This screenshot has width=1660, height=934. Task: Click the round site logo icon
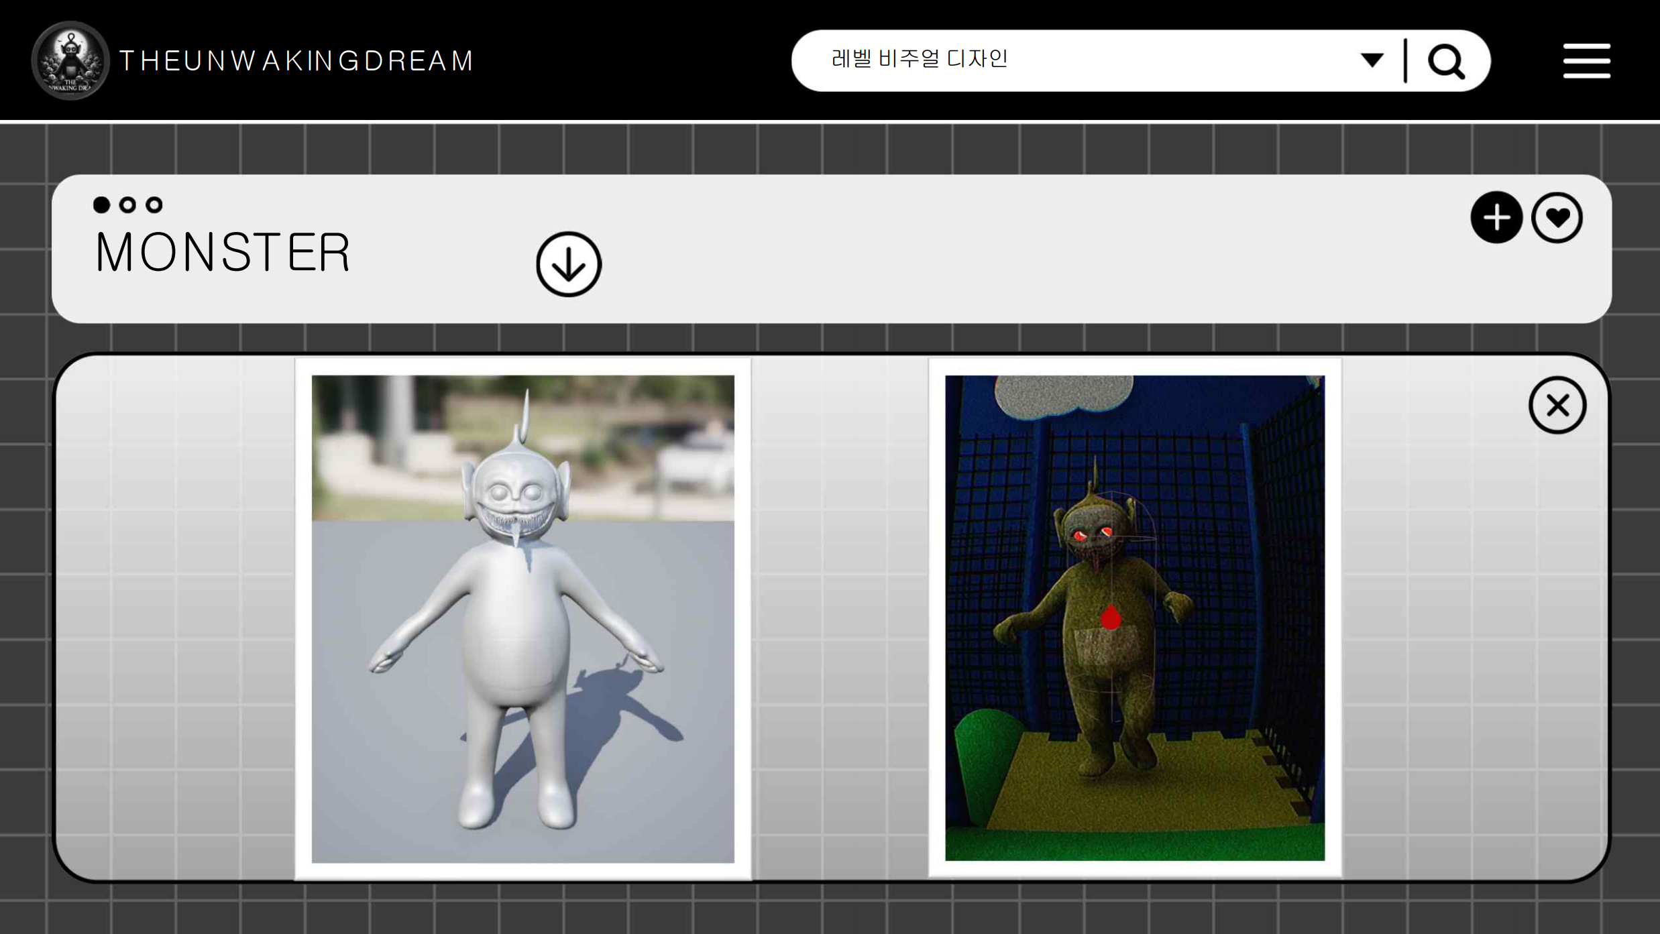tap(70, 60)
